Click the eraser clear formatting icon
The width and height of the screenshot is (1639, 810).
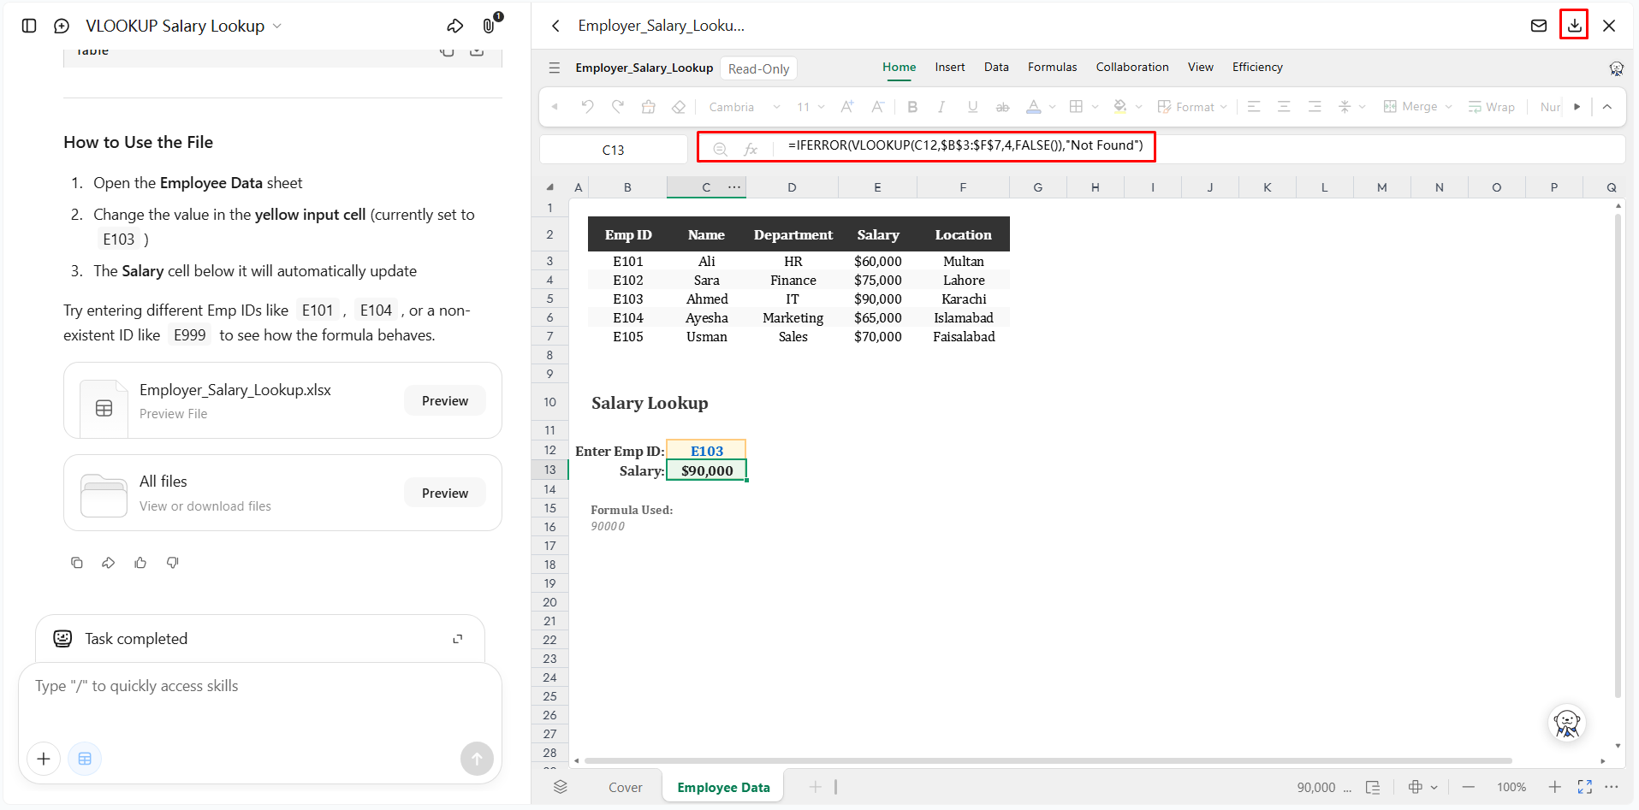(679, 107)
